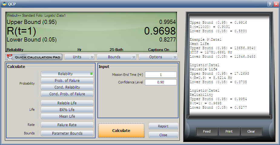Click Clear on the paper tape
280x145 pixels.
(251, 131)
